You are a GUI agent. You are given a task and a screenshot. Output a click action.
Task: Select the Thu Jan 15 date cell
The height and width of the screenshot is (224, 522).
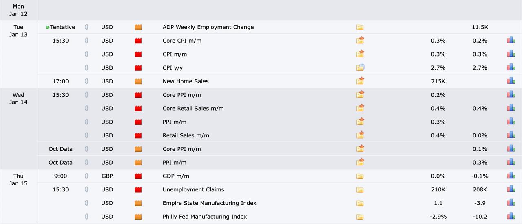pos(18,180)
